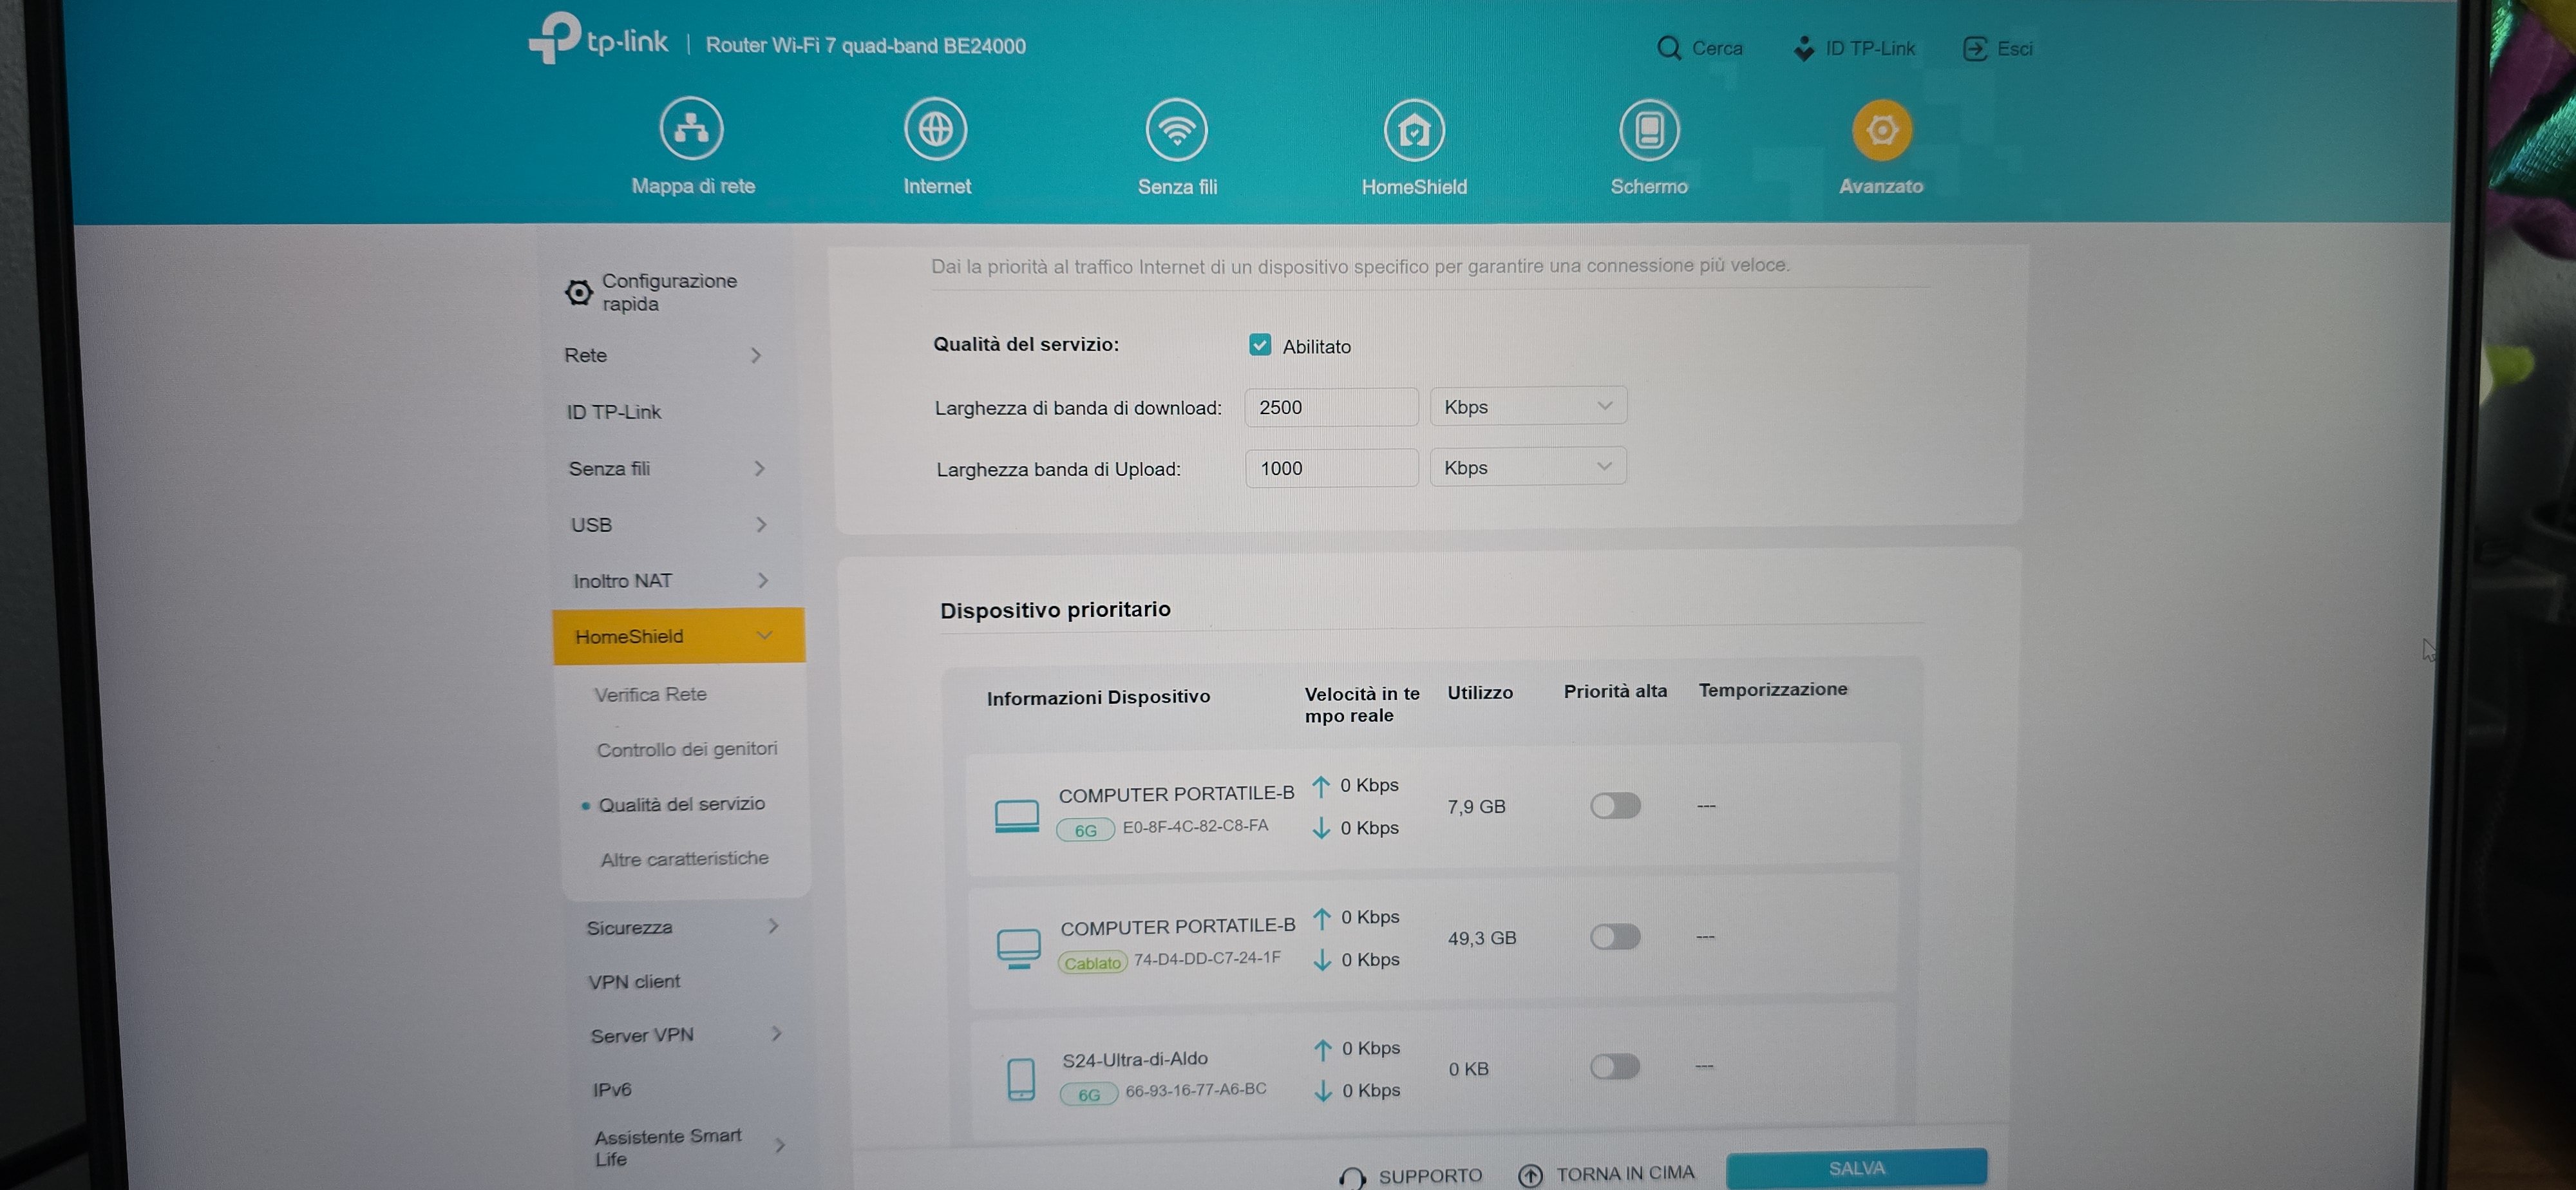Click the ID TP-Link cloud icon

coord(1804,48)
